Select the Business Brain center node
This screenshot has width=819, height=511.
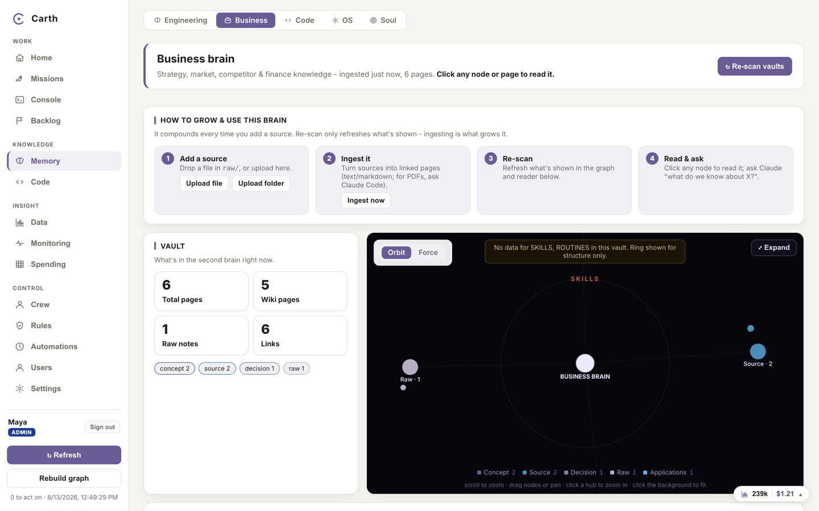pos(585,363)
